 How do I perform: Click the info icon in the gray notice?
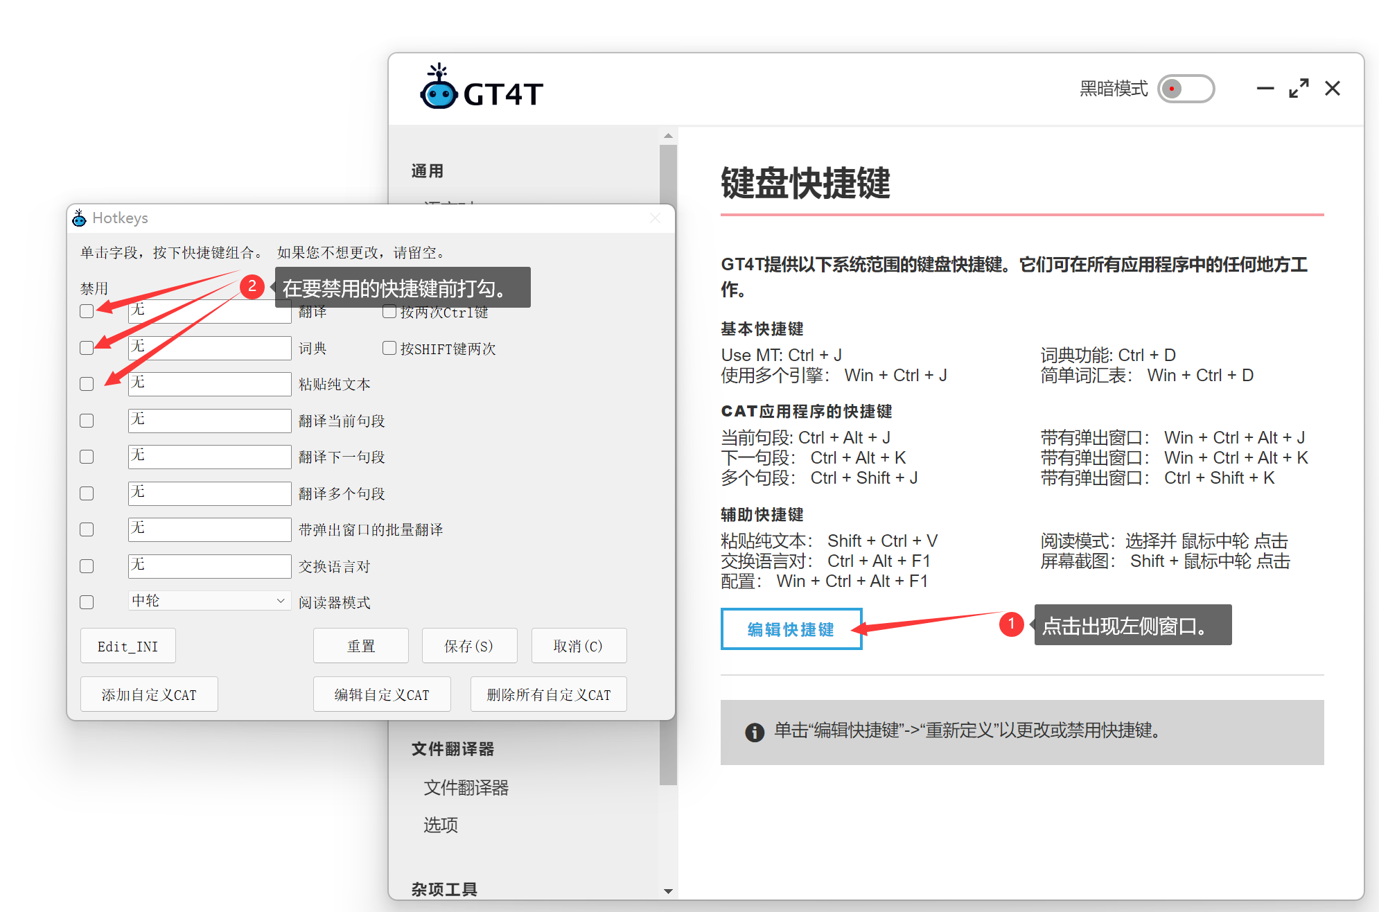pyautogui.click(x=754, y=732)
